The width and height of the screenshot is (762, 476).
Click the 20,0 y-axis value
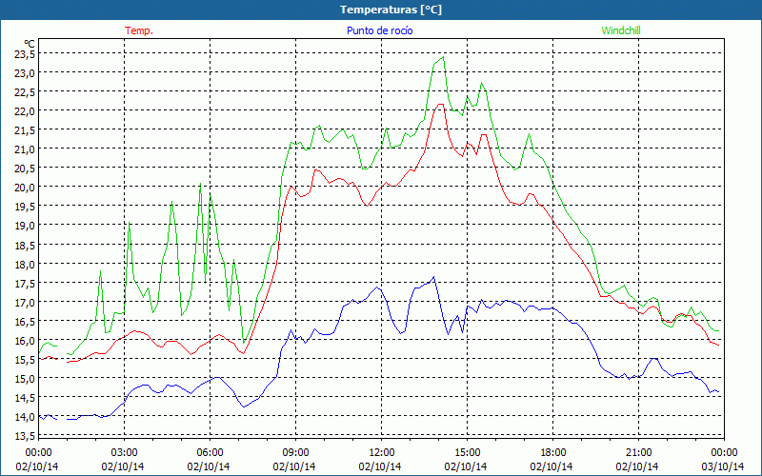point(25,188)
